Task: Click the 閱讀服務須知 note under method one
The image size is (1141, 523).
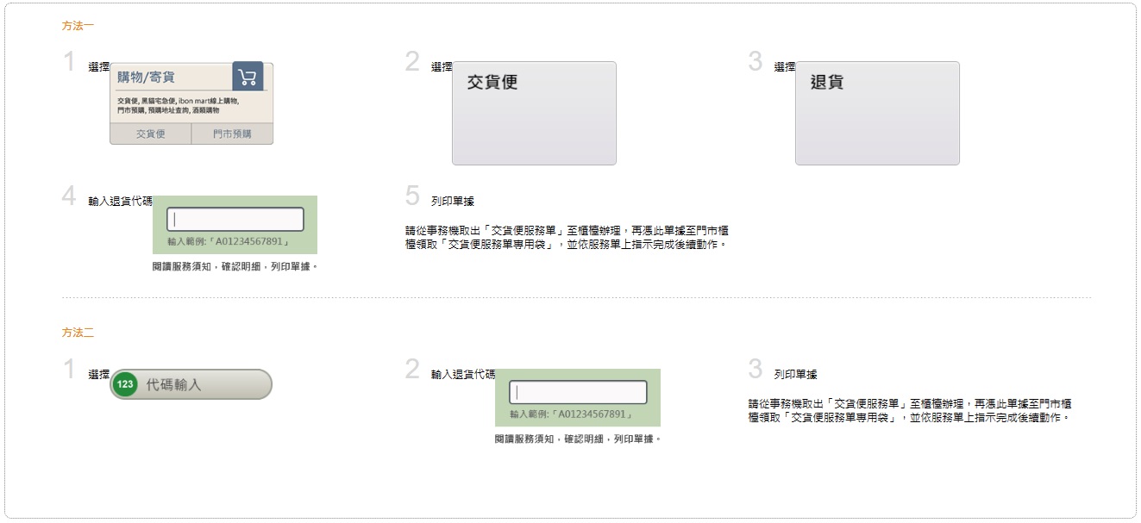Action: coord(235,266)
